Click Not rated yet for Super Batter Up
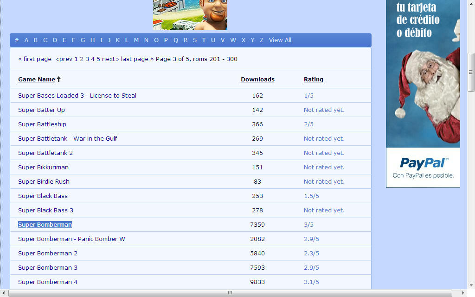Screen dimensions: 475x297 324,110
